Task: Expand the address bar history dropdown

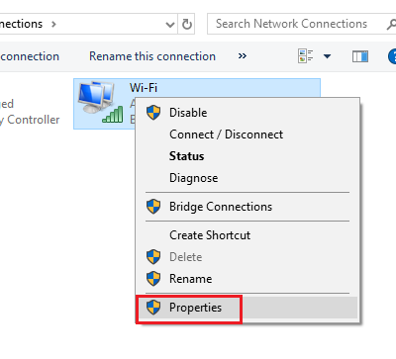Action: pyautogui.click(x=170, y=25)
